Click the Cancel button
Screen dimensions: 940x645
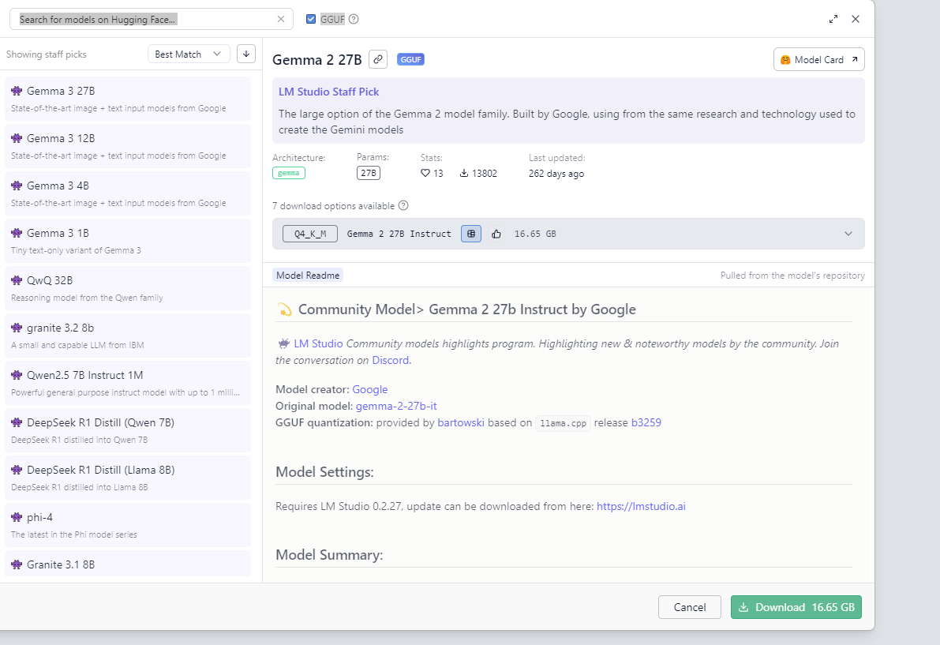point(689,607)
